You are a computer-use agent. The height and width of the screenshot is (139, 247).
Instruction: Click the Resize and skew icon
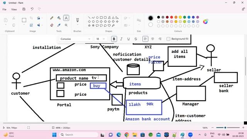31,25
